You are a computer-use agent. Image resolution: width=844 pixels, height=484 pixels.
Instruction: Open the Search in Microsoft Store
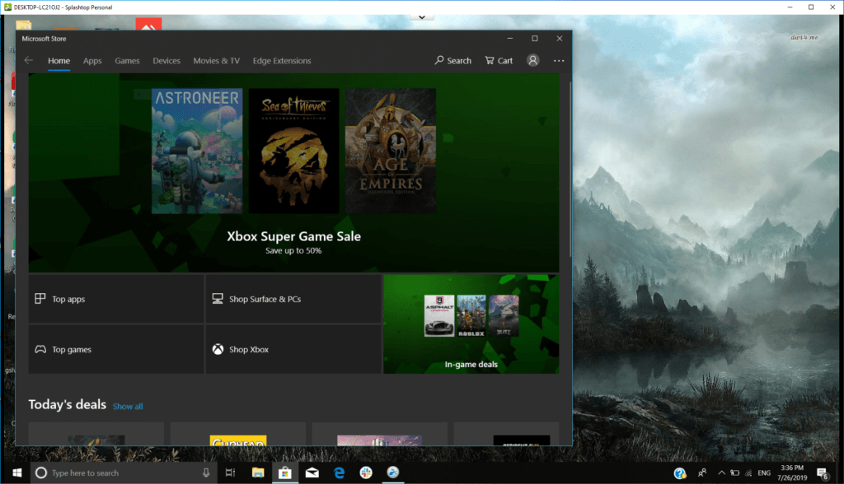[452, 60]
